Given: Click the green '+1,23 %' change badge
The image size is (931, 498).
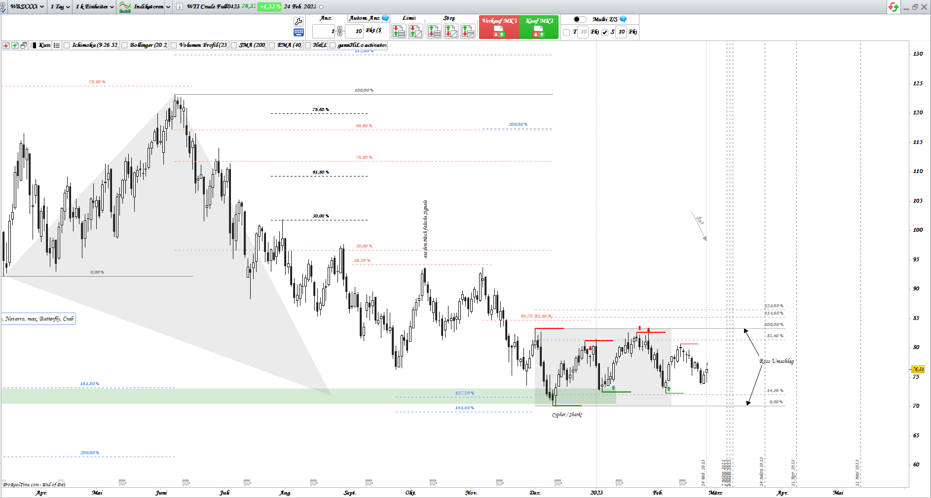Looking at the screenshot, I should point(269,7).
